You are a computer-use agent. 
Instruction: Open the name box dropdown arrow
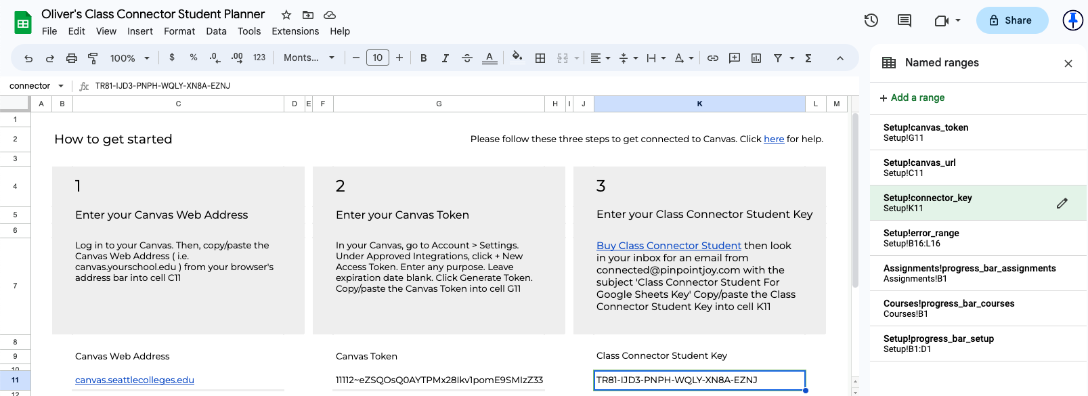(61, 86)
